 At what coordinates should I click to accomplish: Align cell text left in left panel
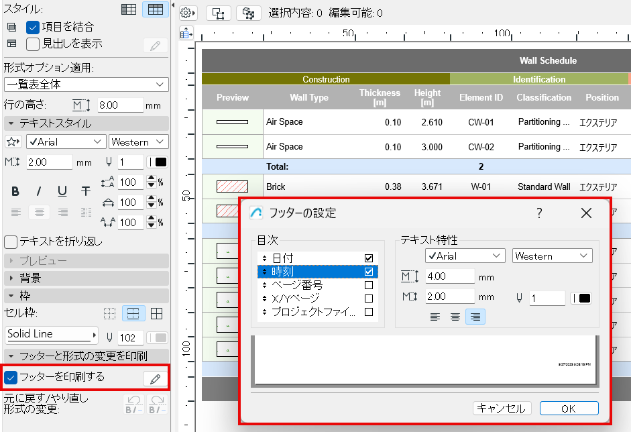16,212
